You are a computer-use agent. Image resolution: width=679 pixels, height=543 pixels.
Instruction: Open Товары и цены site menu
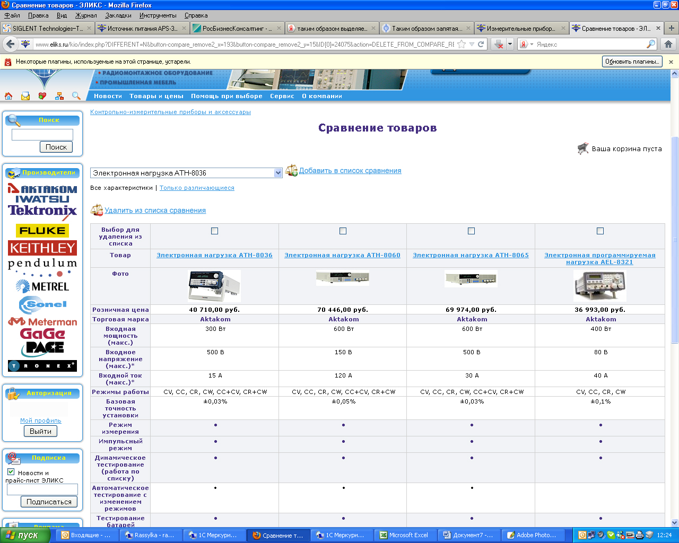(x=156, y=96)
